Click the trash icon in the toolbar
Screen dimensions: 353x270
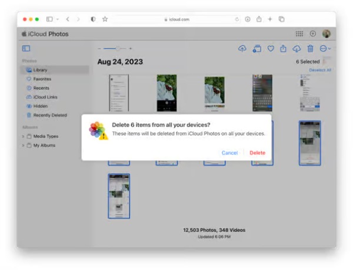pos(311,49)
